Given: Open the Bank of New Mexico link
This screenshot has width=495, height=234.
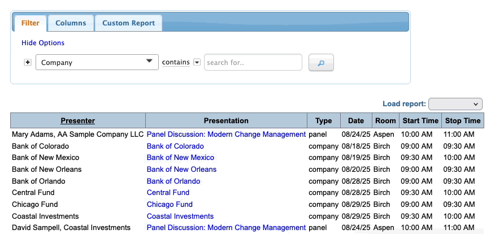Looking at the screenshot, I should coord(180,158).
